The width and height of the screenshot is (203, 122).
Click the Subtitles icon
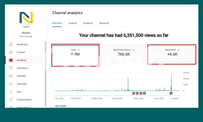coord(11,76)
